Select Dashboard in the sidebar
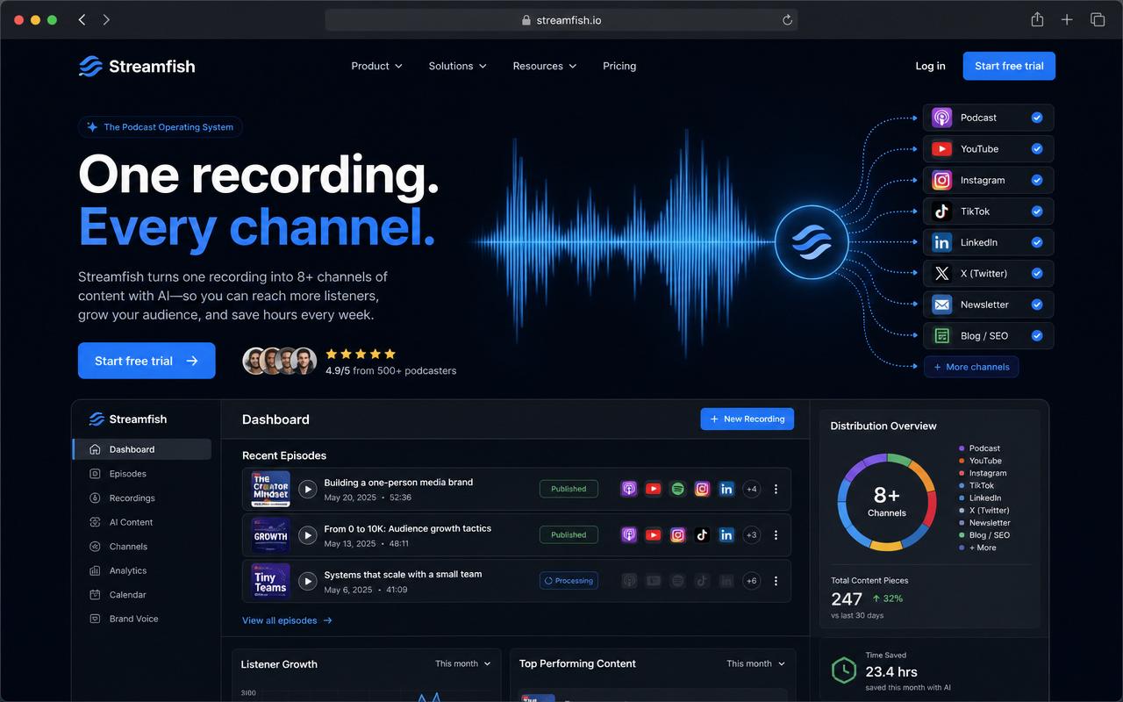The width and height of the screenshot is (1123, 702). click(142, 449)
